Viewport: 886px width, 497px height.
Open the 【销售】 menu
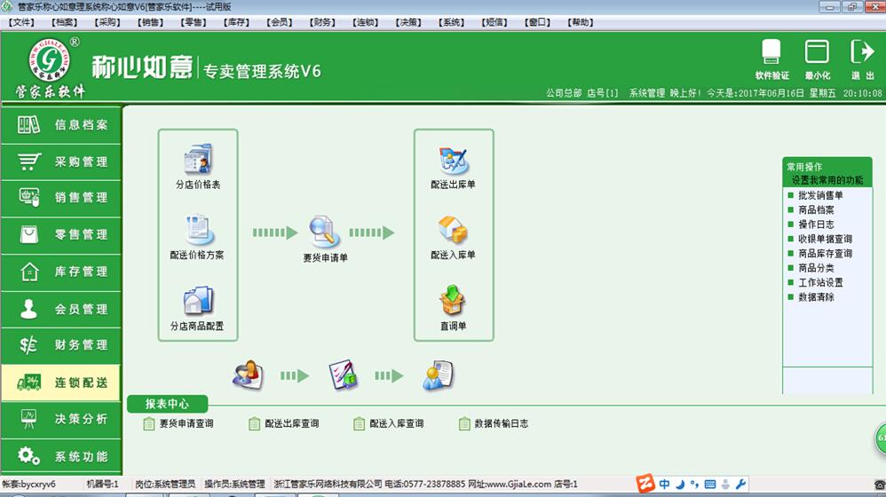[x=150, y=22]
